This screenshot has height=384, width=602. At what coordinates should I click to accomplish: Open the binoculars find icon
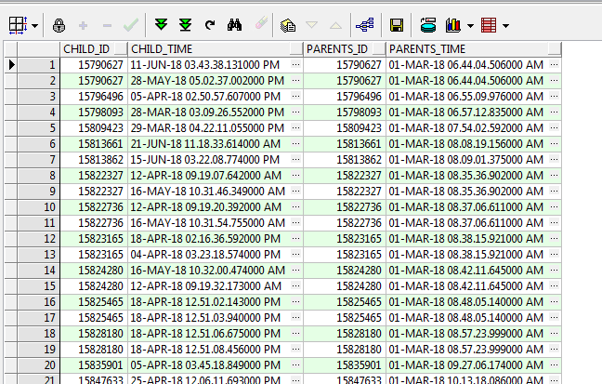tap(234, 25)
